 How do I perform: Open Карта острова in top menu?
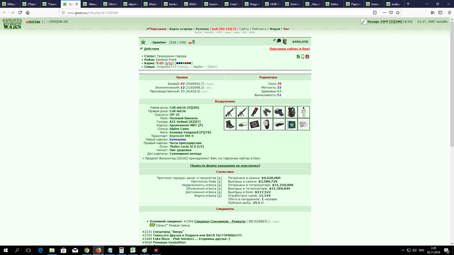(181, 29)
